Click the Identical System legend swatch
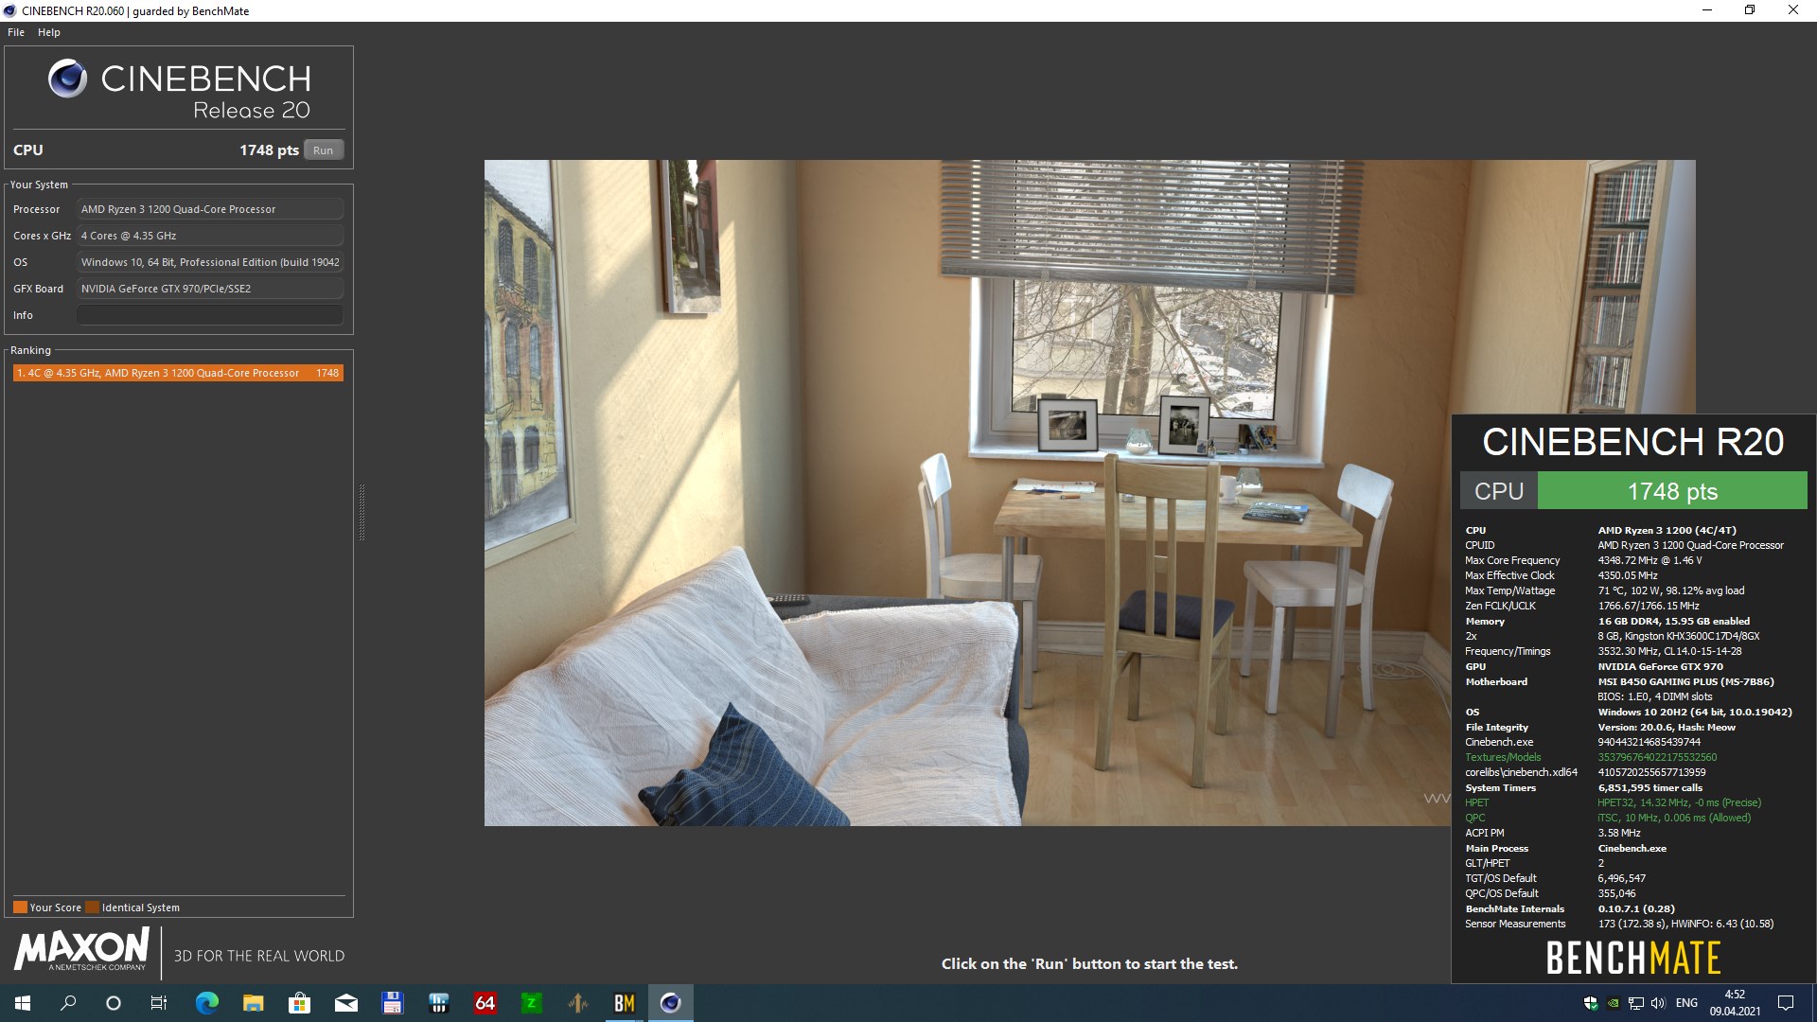This screenshot has height=1022, width=1817. pyautogui.click(x=92, y=907)
